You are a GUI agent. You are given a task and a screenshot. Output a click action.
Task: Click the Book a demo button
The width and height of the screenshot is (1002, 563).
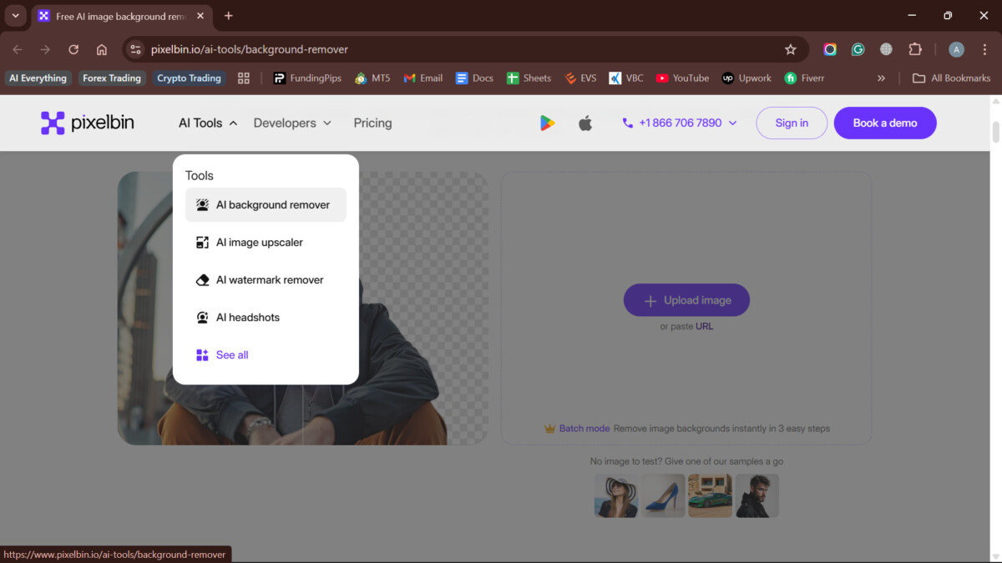coord(884,123)
